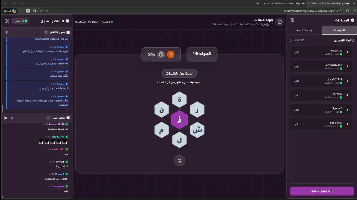
Task: Shuffle the hexagon letters
Action: pos(179,161)
